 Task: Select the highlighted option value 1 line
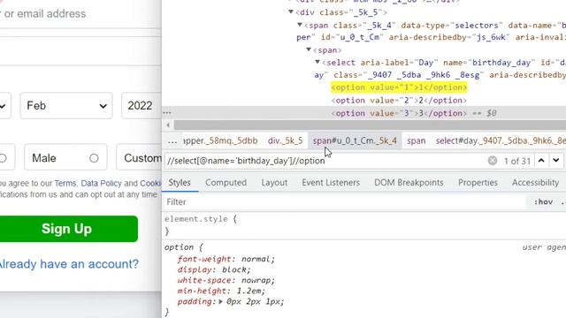[399, 87]
